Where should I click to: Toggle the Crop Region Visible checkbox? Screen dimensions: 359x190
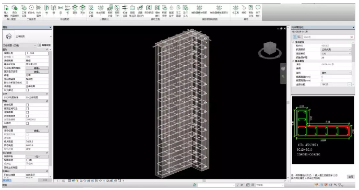(28, 109)
